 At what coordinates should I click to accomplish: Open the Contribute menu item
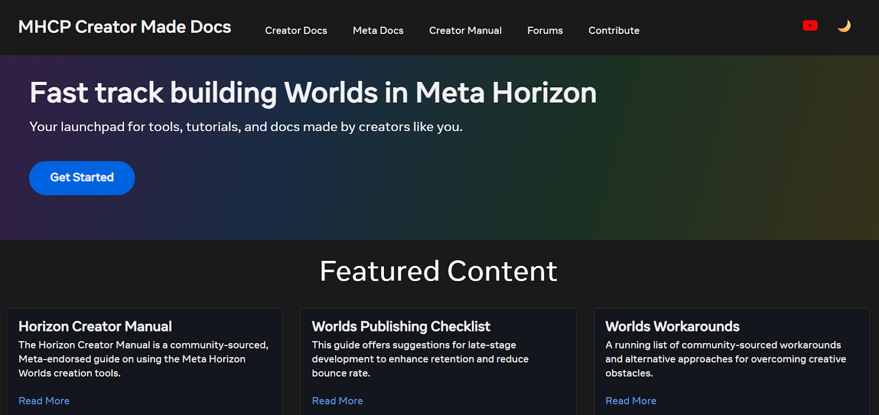pos(614,31)
